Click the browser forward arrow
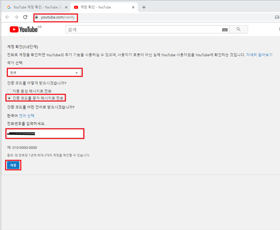Screen dimensions: 280x230 [16, 17]
